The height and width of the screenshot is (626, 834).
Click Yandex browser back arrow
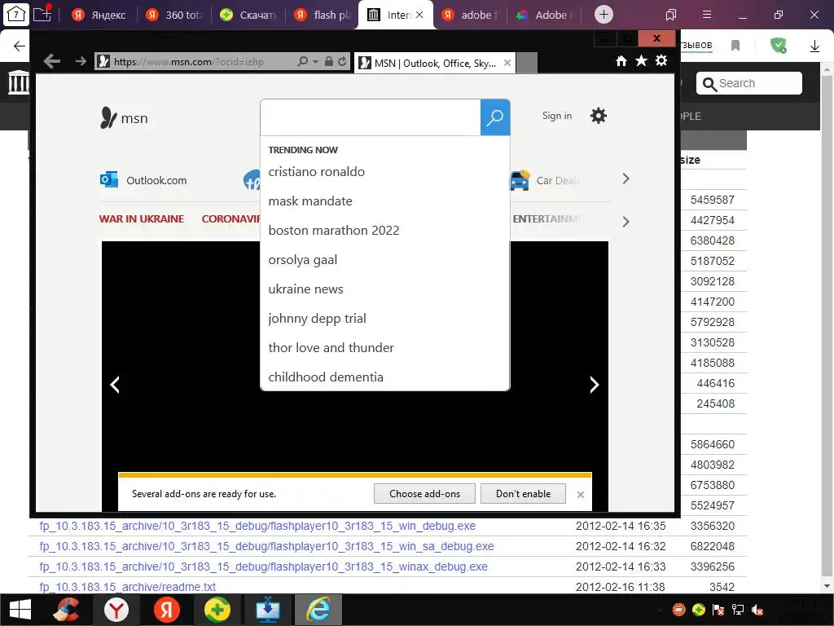point(20,46)
